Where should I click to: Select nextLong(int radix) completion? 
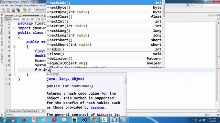pos(104,35)
